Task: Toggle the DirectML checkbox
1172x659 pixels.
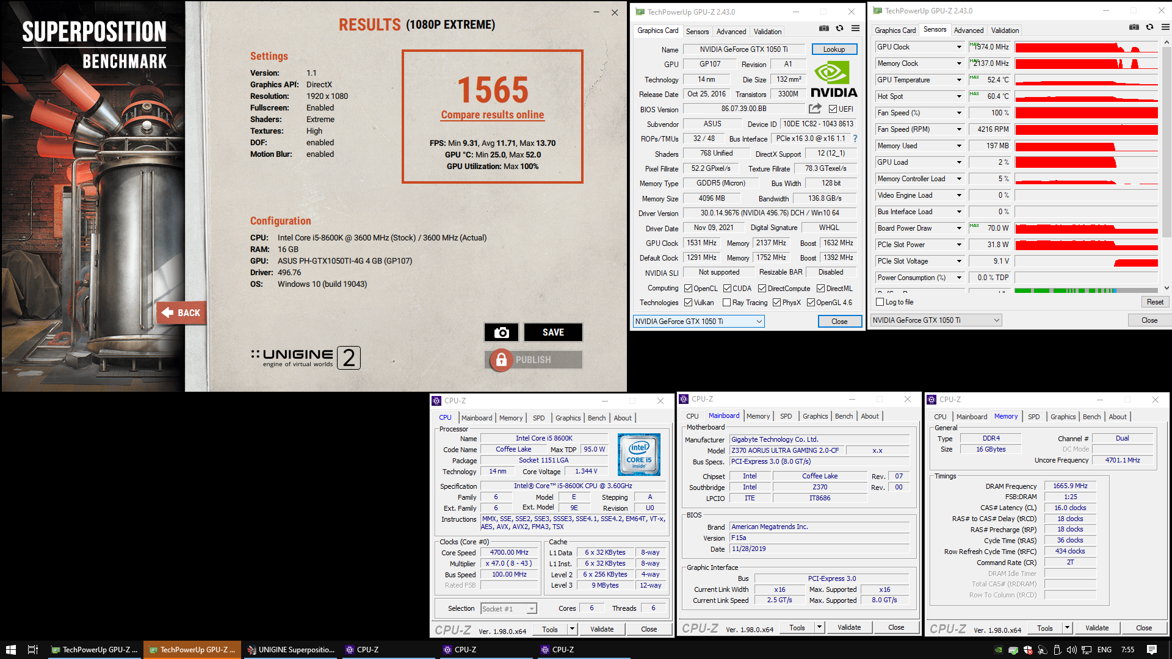Action: pos(820,289)
